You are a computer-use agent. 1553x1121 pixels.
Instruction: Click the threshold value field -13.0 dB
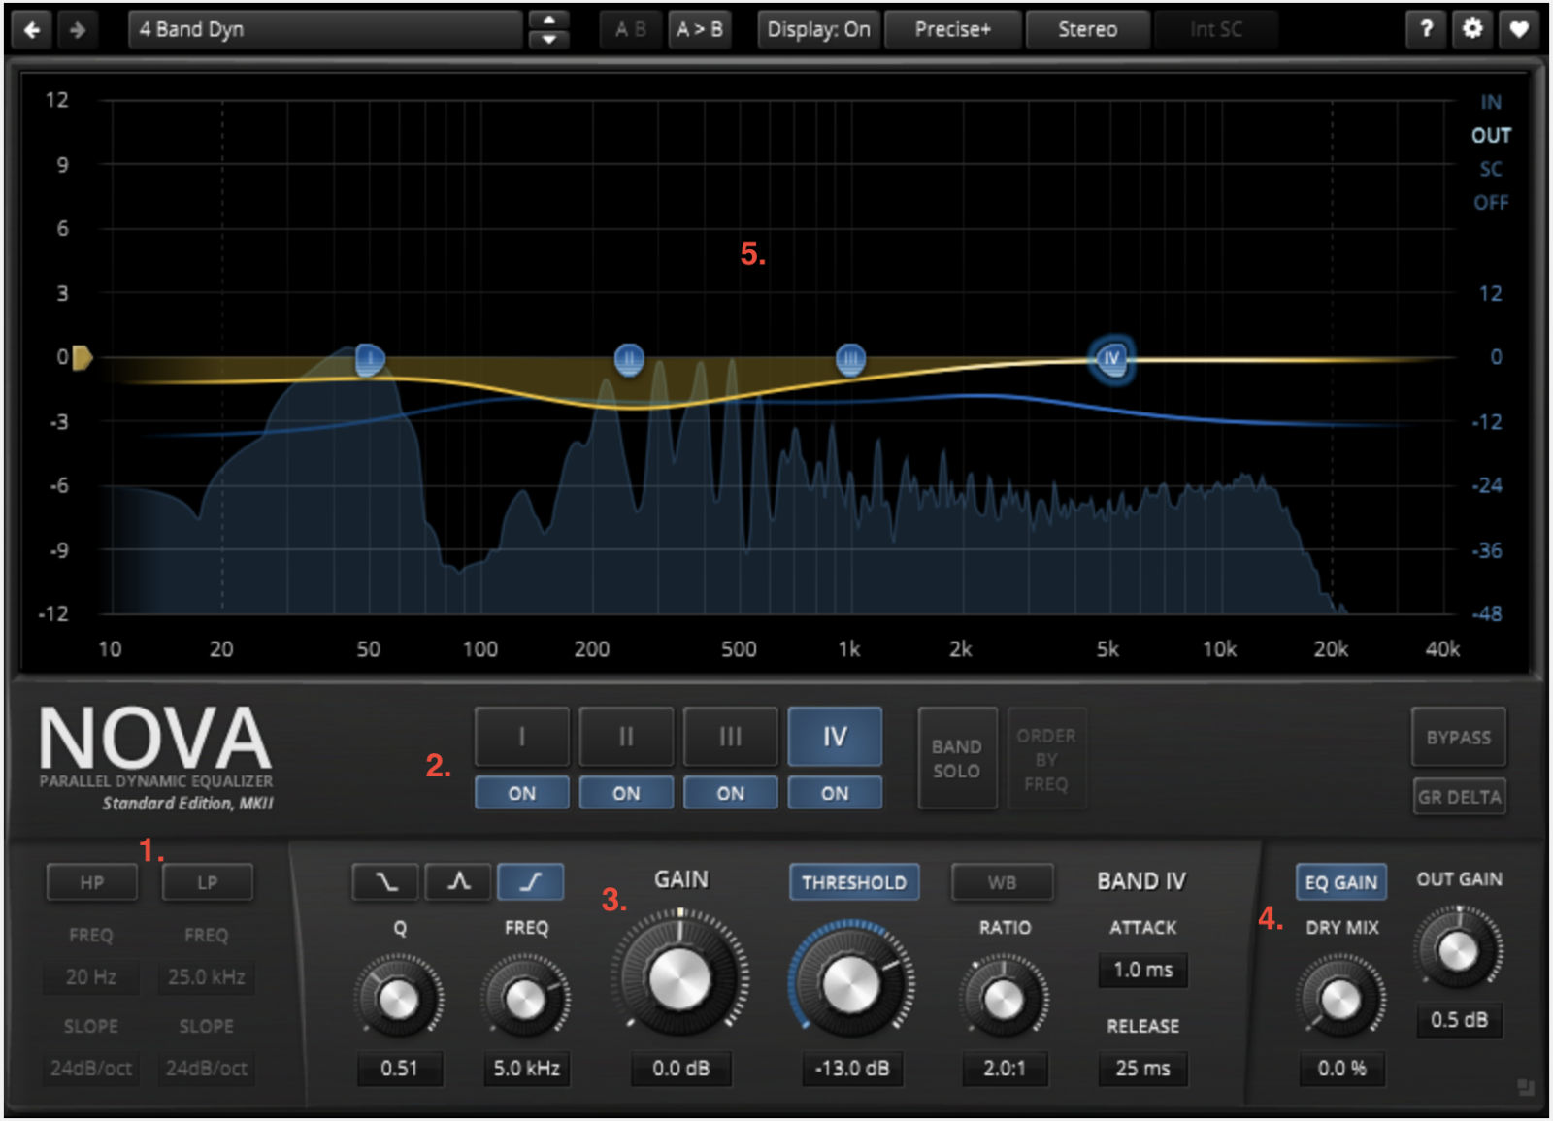[852, 1069]
